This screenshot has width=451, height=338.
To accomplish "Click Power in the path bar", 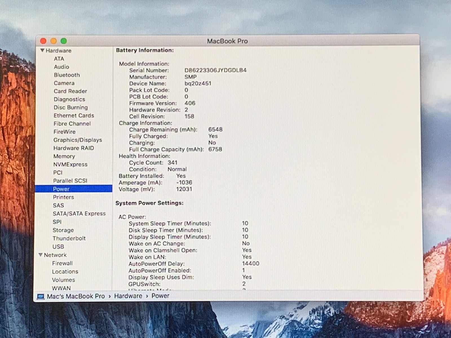I will tap(160, 296).
